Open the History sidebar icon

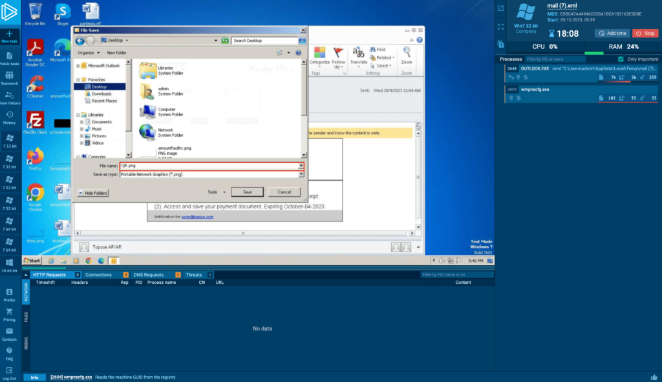(9, 115)
